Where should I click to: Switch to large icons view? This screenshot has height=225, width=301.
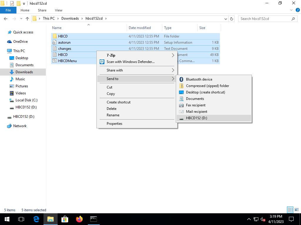296,210
